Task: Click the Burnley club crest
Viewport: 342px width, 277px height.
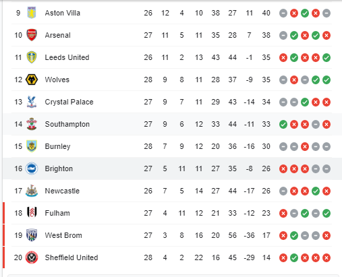Action: 32,146
